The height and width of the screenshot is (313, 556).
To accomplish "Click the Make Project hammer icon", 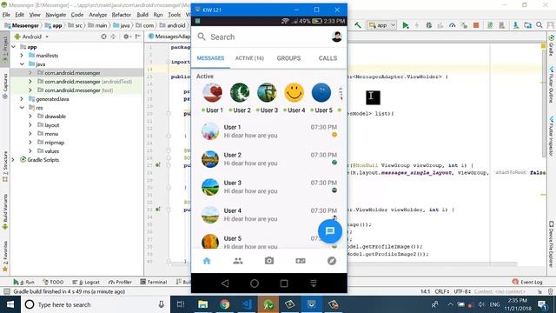I will coord(357,25).
